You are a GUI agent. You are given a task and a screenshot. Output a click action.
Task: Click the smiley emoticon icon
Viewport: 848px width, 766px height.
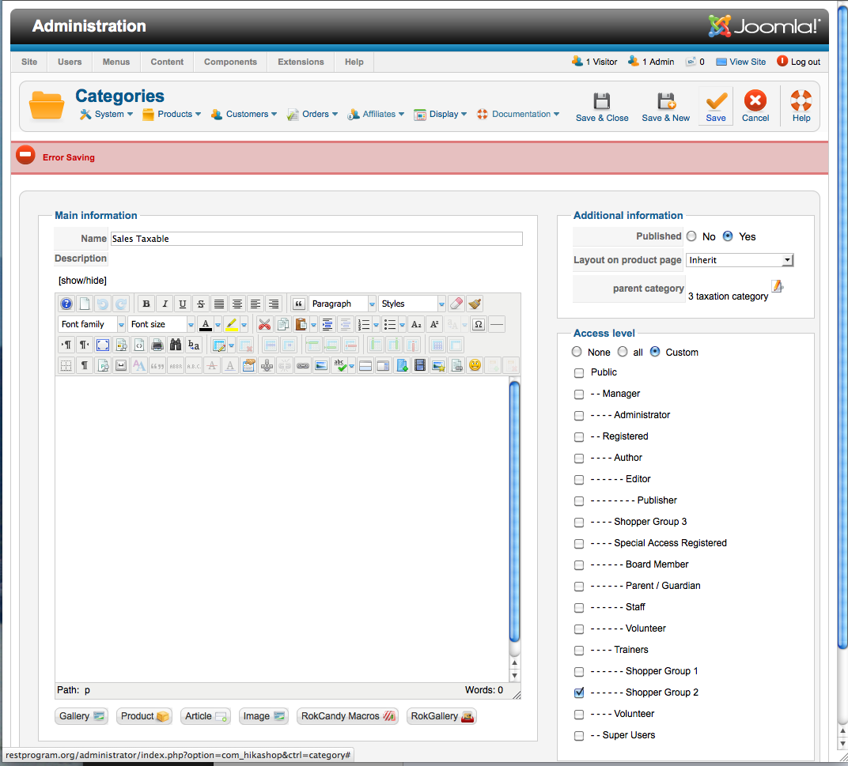pyautogui.click(x=475, y=365)
